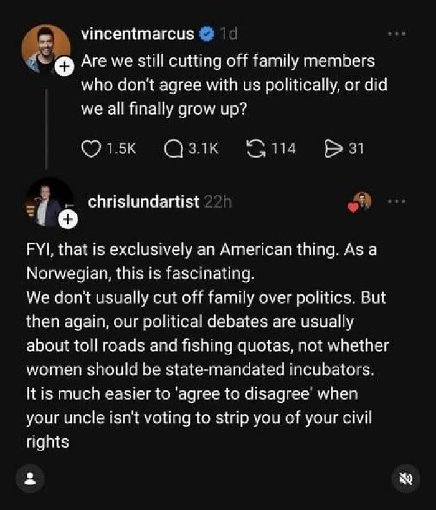This screenshot has height=510, width=436.
Task: Open chrislundartist's profile picture
Action: coord(44,198)
